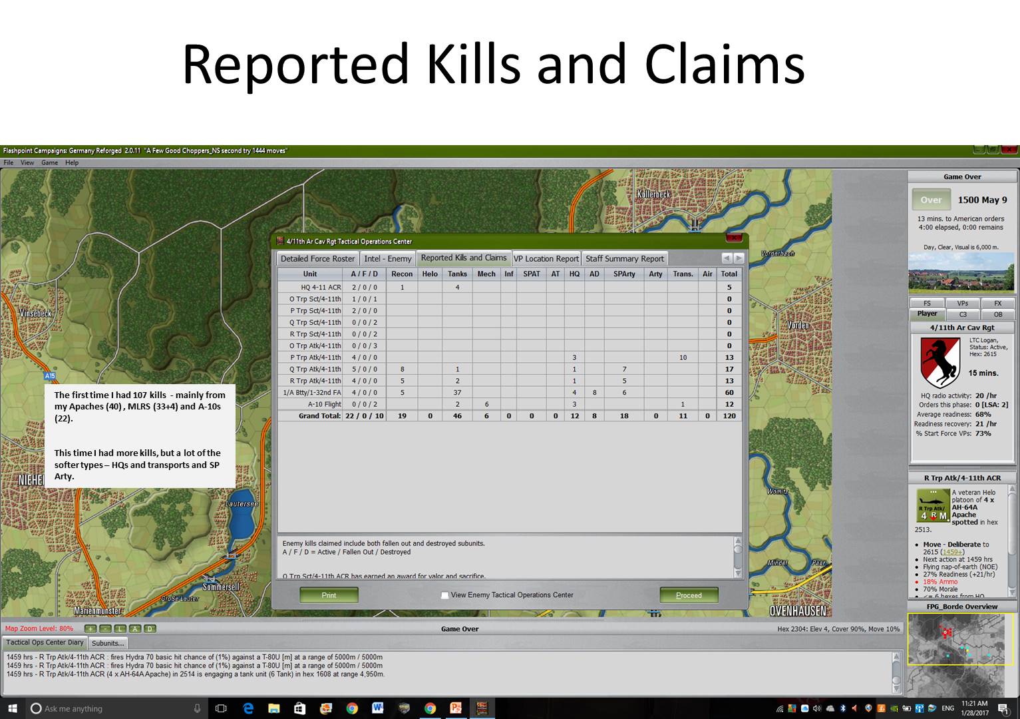Image resolution: width=1020 pixels, height=719 pixels.
Task: Click the Cortana Ask me anything search box
Action: point(118,708)
